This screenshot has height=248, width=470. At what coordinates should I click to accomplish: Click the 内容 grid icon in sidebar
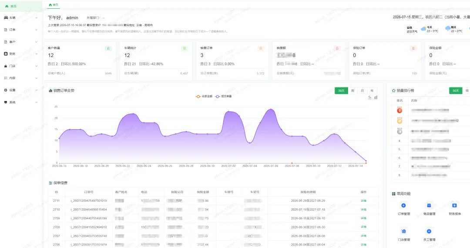point(5,78)
